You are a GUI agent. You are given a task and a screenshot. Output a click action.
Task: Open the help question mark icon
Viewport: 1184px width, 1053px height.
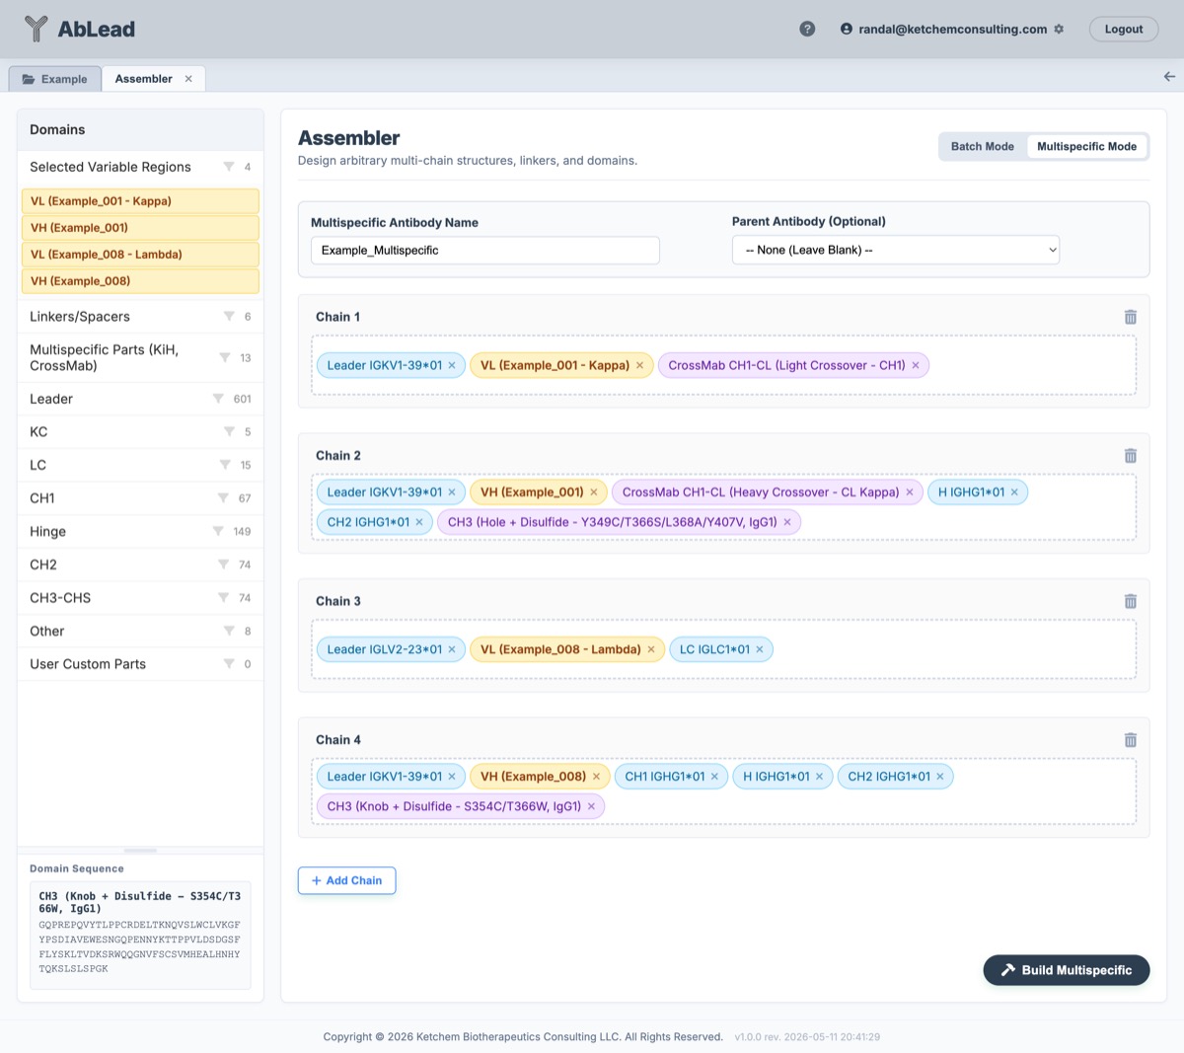807,29
